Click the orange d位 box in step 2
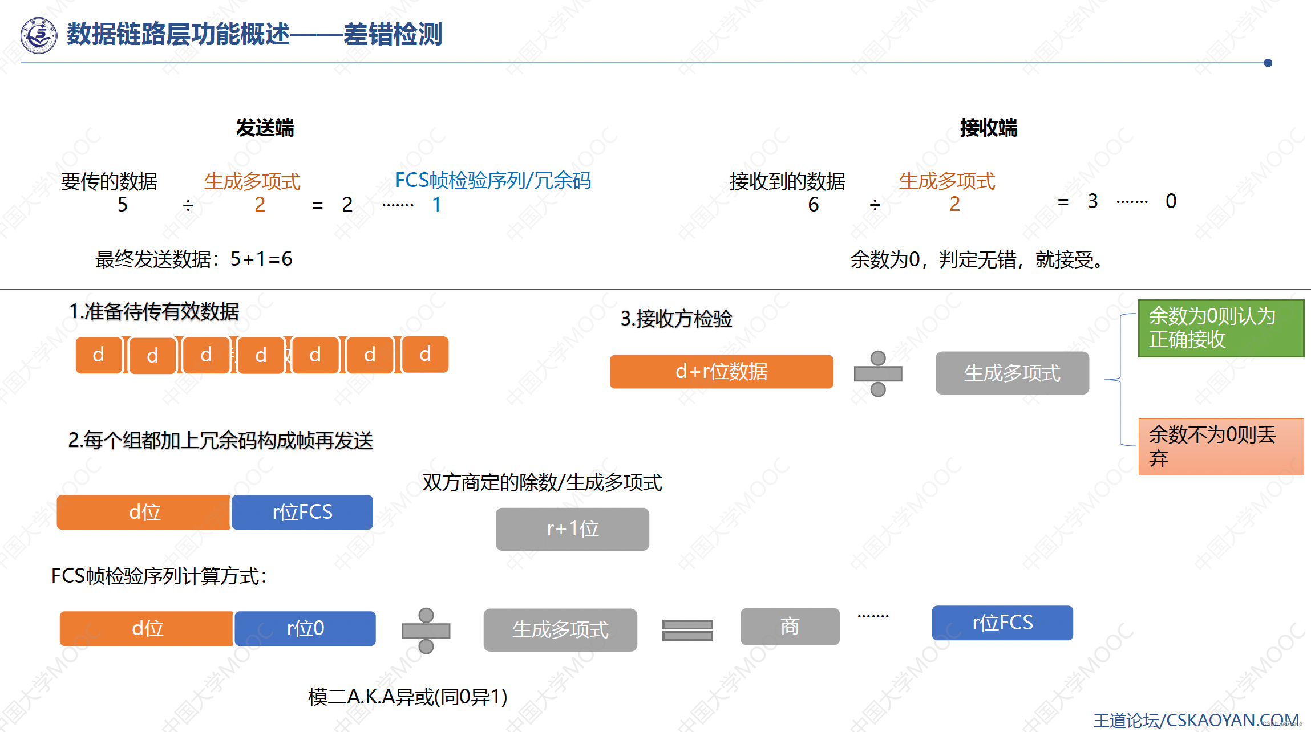Screen dimensions: 1311x732 point(144,513)
